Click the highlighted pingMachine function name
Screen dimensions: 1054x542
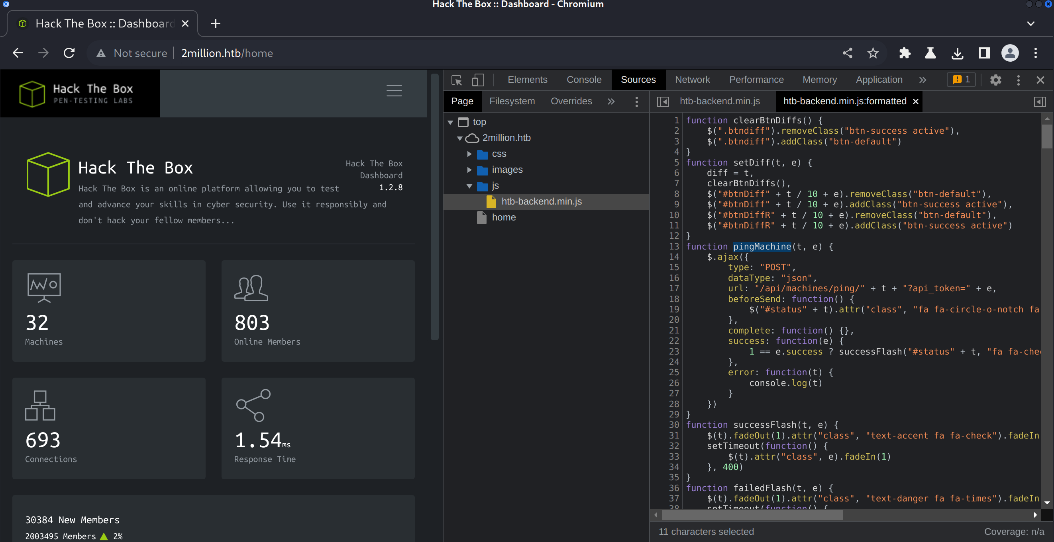(x=762, y=246)
